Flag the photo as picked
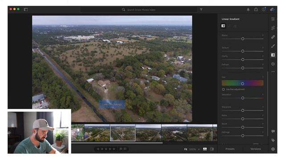The height and width of the screenshot is (160, 285). tap(121, 149)
